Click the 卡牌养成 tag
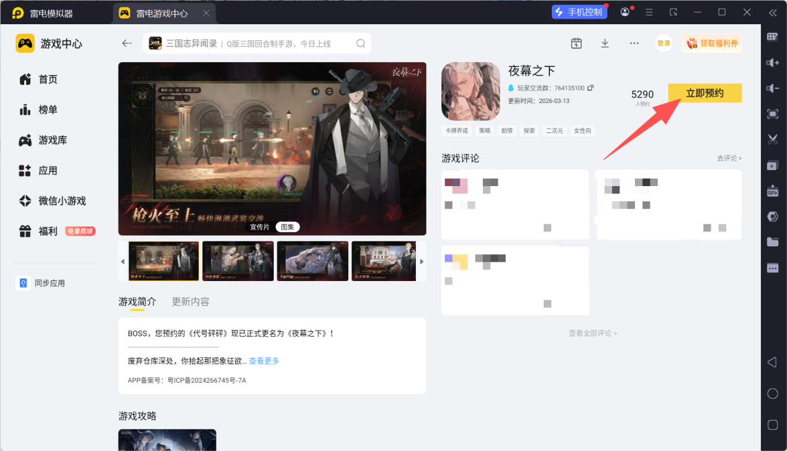 (456, 131)
